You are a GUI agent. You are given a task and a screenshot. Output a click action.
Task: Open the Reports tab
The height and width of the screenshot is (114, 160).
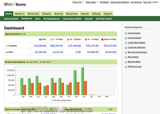click(x=85, y=14)
